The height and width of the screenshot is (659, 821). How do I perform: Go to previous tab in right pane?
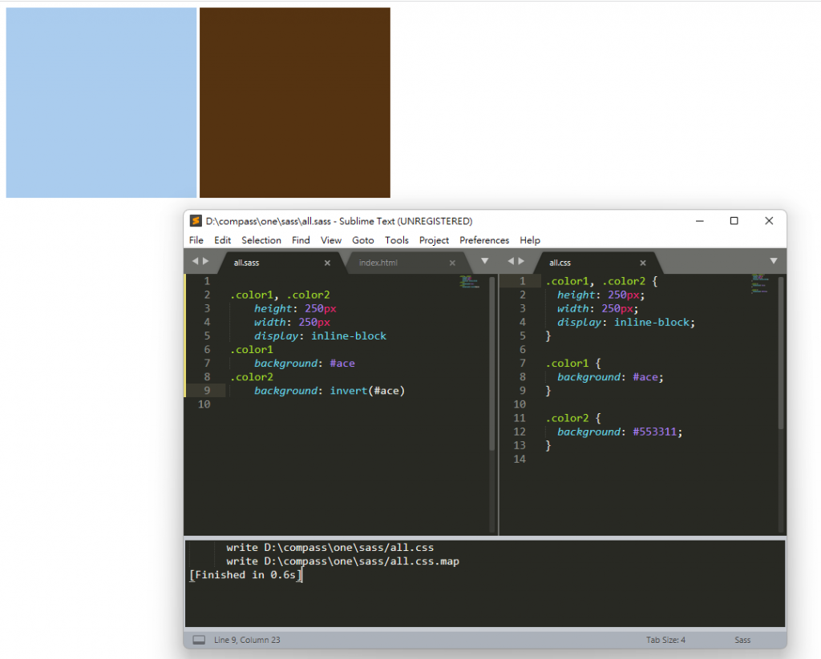tap(511, 261)
